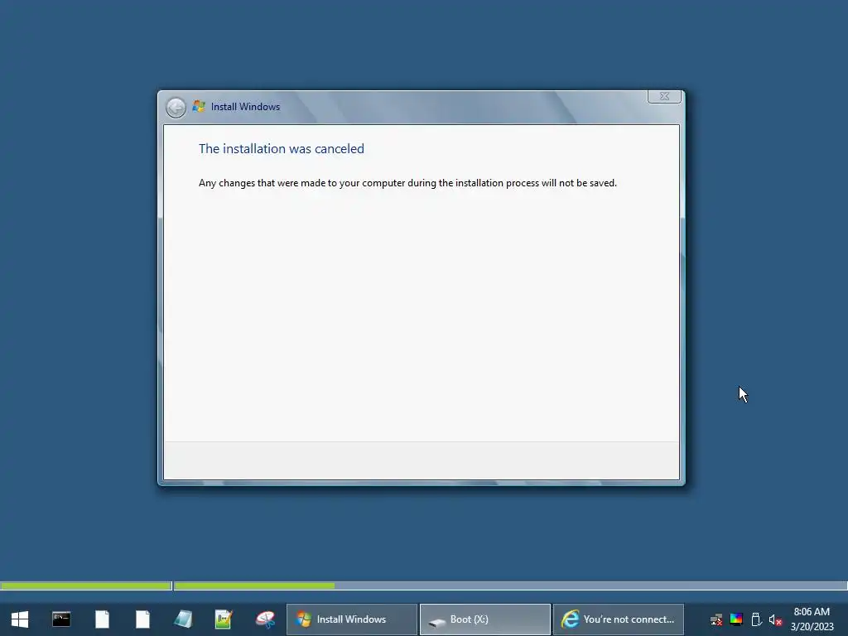Open the second blank document taskbar icon

click(142, 619)
